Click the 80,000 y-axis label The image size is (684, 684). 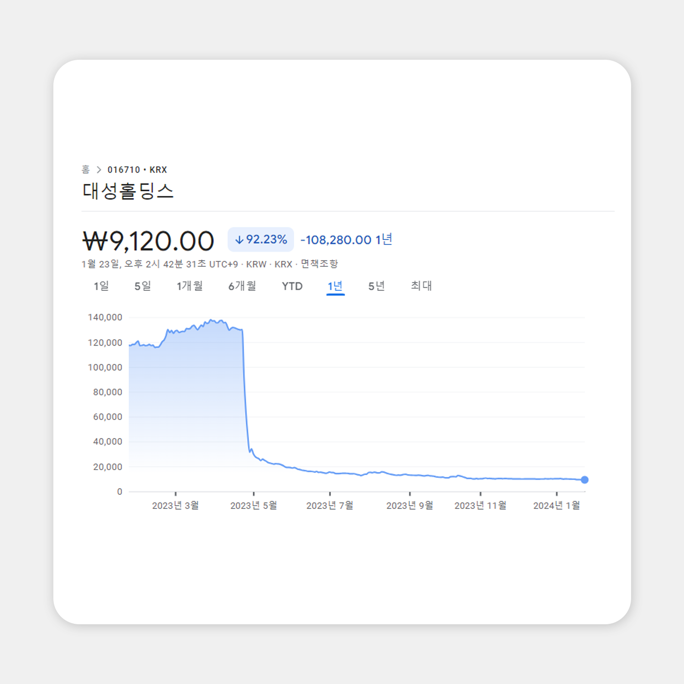108,392
